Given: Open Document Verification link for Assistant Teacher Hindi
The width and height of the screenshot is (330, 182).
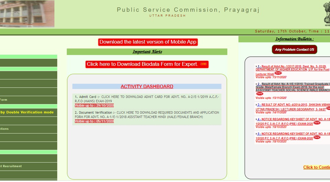Looking at the screenshot, I should click(x=147, y=115).
